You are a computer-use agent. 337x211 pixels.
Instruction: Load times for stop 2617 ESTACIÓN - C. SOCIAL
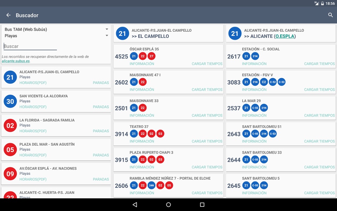pyautogui.click(x=319, y=64)
